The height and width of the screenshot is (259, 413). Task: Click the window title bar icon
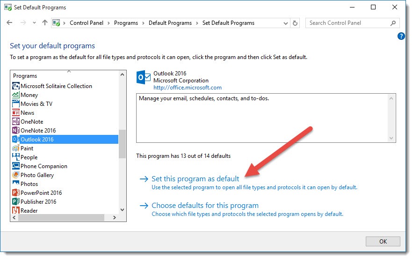tap(8, 7)
